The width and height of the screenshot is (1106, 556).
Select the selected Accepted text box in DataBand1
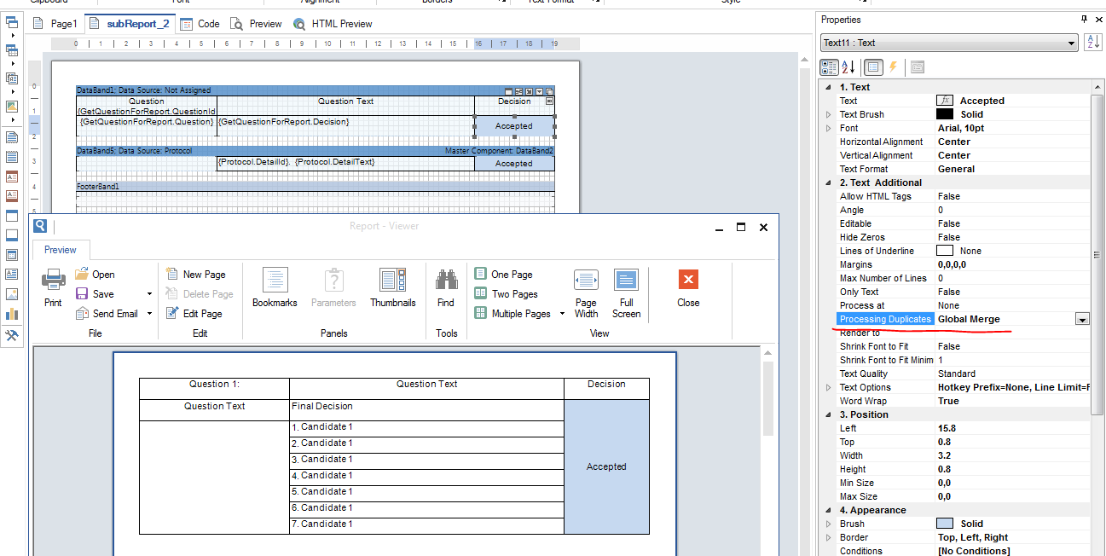[x=514, y=126]
